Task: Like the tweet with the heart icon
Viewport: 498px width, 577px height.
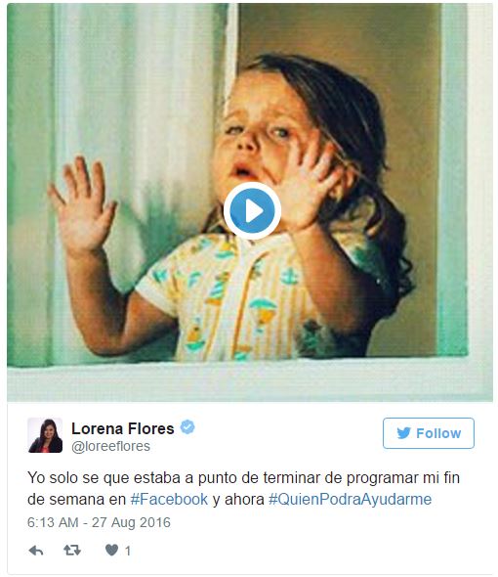Action: point(111,551)
